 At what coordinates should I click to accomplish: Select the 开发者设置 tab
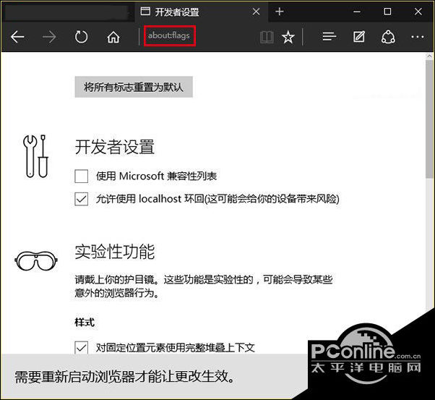tap(202, 12)
